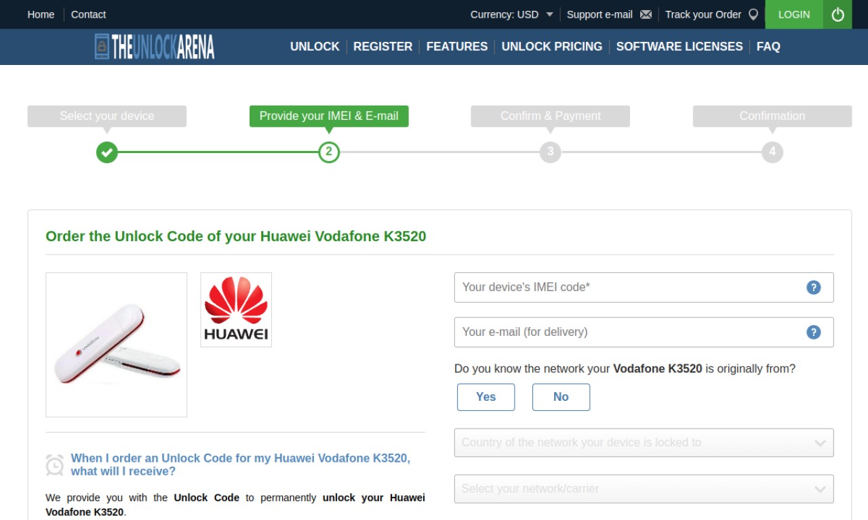Image resolution: width=868 pixels, height=520 pixels.
Task: Open the 'what will I receive?' question link
Action: coord(241,465)
